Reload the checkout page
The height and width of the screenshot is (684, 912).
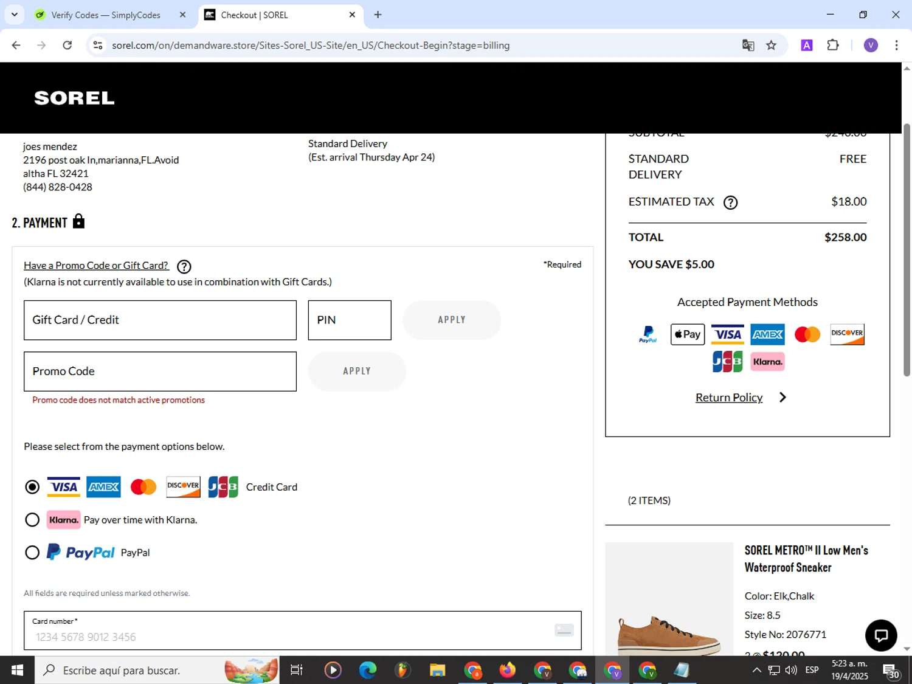[x=67, y=45]
